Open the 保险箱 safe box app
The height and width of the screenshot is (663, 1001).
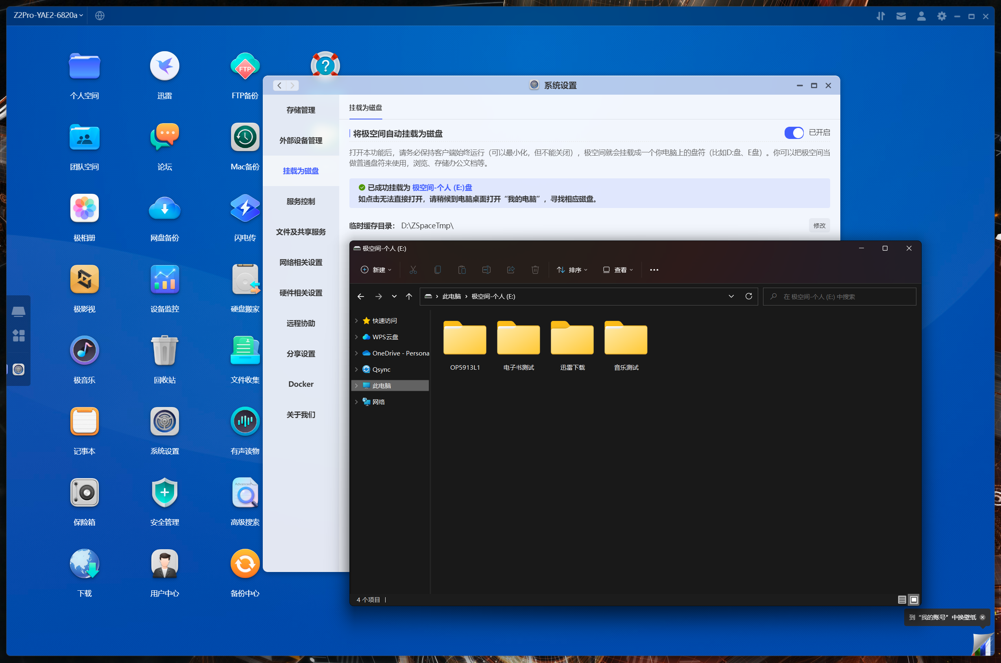coord(84,493)
